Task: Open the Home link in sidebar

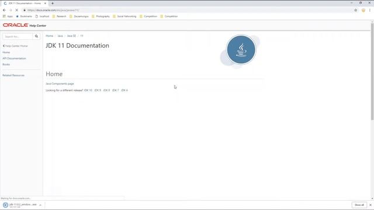Action: click(6, 52)
